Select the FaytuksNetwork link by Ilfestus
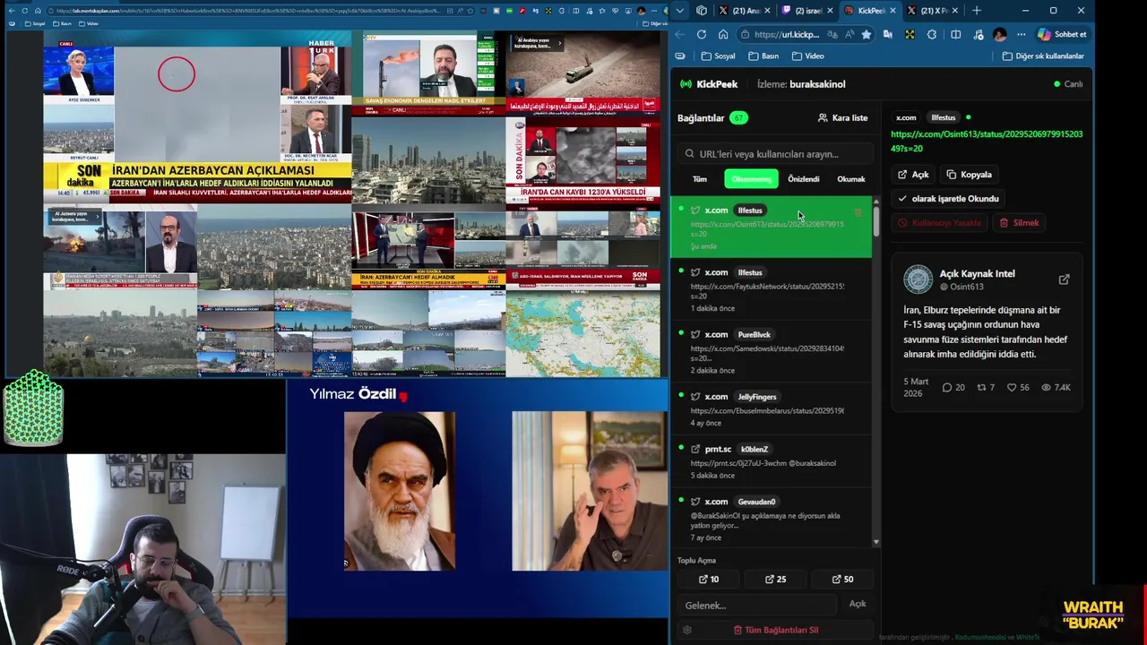The height and width of the screenshot is (645, 1147). pyautogui.click(x=771, y=289)
